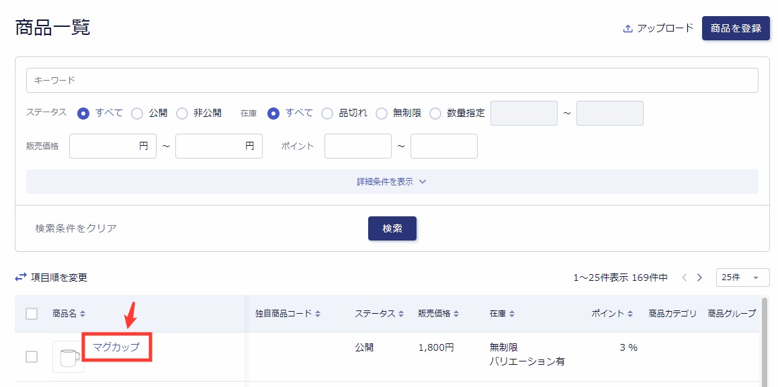Click the 項目順を変更 swap arrows icon
Viewport: 778px width, 387px height.
[x=21, y=278]
